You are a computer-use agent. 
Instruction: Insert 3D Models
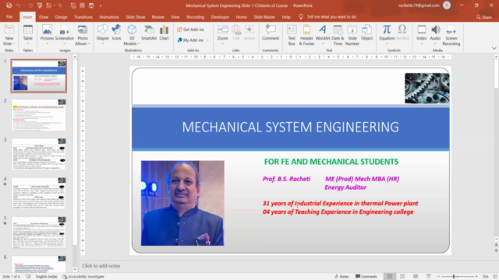pos(132,35)
